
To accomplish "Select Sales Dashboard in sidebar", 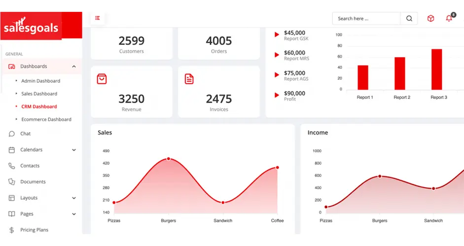I will click(x=39, y=94).
